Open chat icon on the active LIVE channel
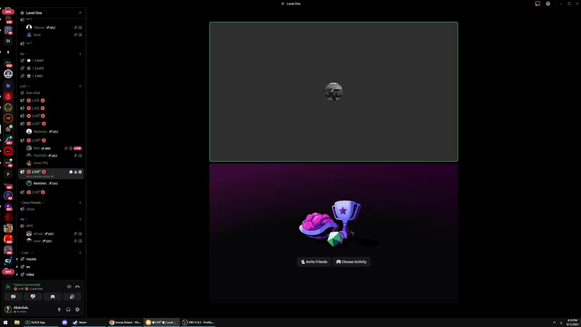 click(71, 172)
